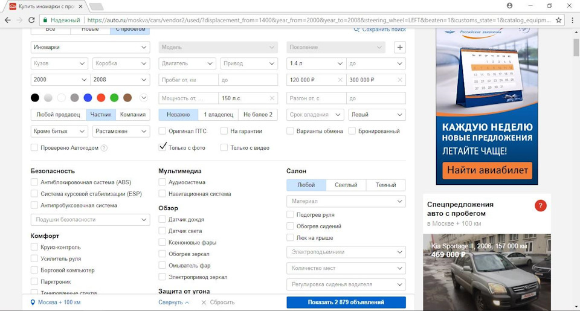Open Chrome profile account icon

tap(510, 5)
